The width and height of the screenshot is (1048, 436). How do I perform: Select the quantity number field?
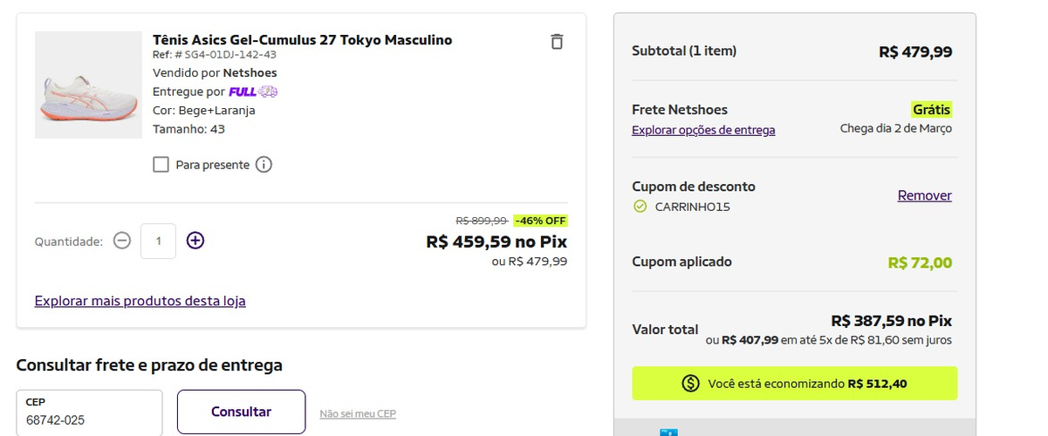158,242
